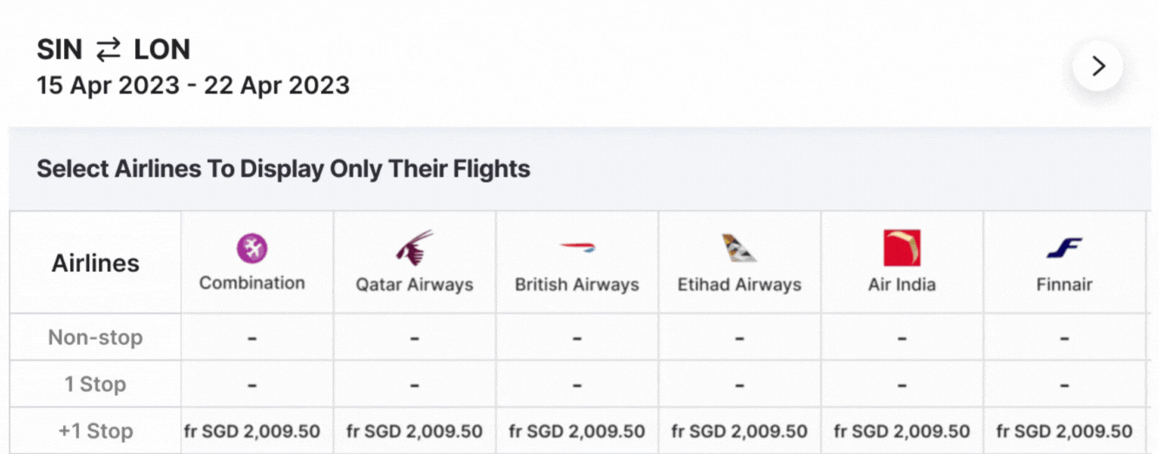Click the Finnair airline name text
1159x454 pixels.
coord(1064,284)
